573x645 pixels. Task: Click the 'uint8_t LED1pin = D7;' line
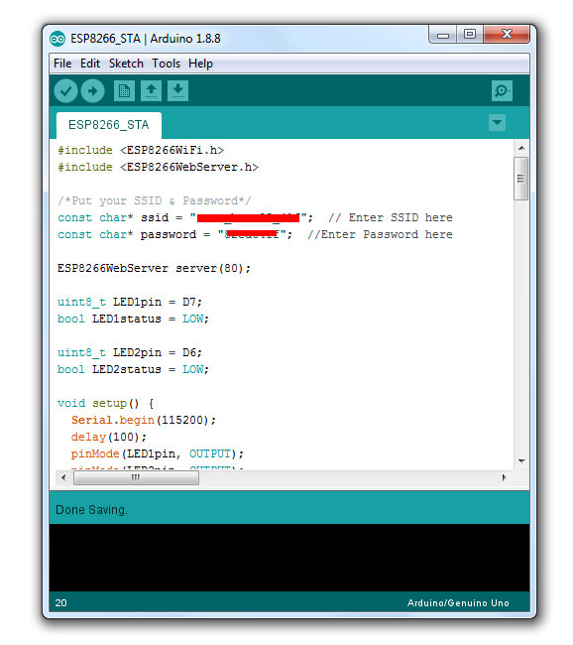[130, 303]
